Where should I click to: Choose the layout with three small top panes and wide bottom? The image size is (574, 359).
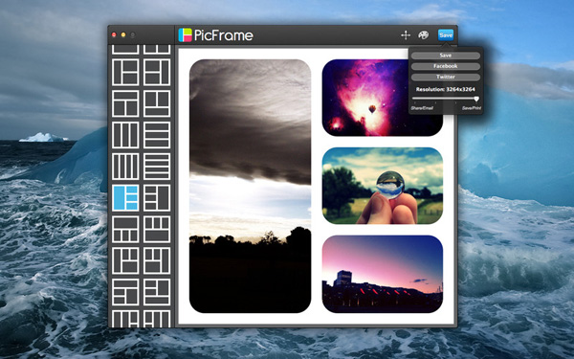[x=157, y=229]
